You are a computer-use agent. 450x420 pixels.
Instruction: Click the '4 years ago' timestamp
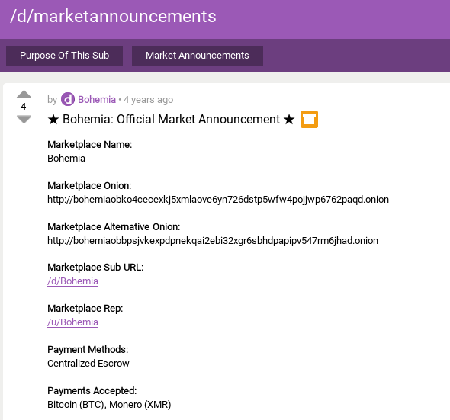(x=149, y=100)
